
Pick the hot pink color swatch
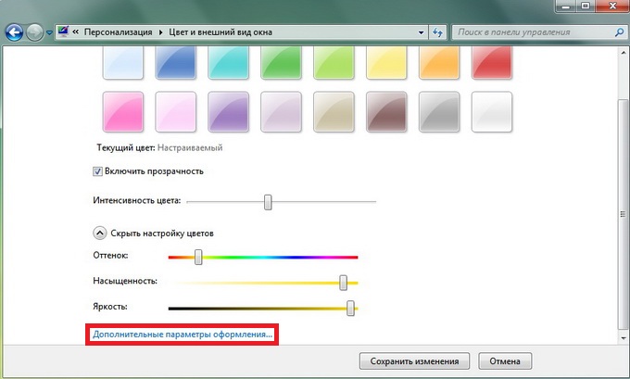point(123,112)
